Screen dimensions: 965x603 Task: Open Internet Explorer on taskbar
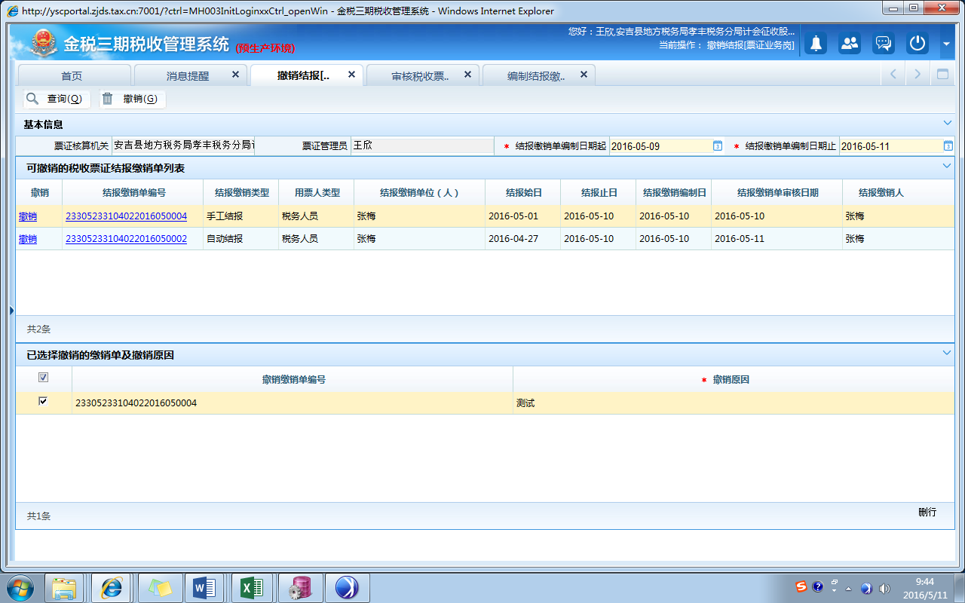(x=112, y=587)
